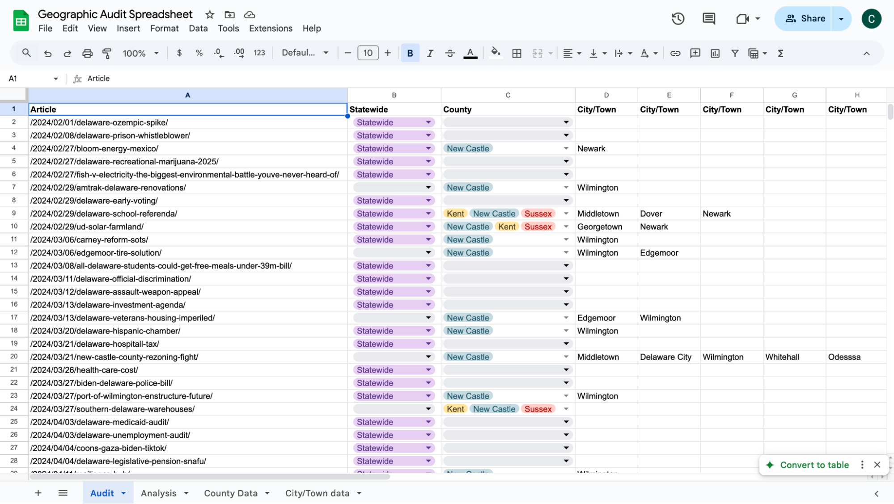Open the Extensions menu

click(x=271, y=28)
